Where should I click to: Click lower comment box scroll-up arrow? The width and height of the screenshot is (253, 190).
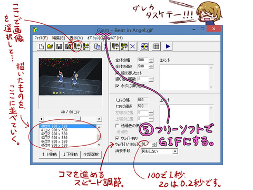click(211, 108)
